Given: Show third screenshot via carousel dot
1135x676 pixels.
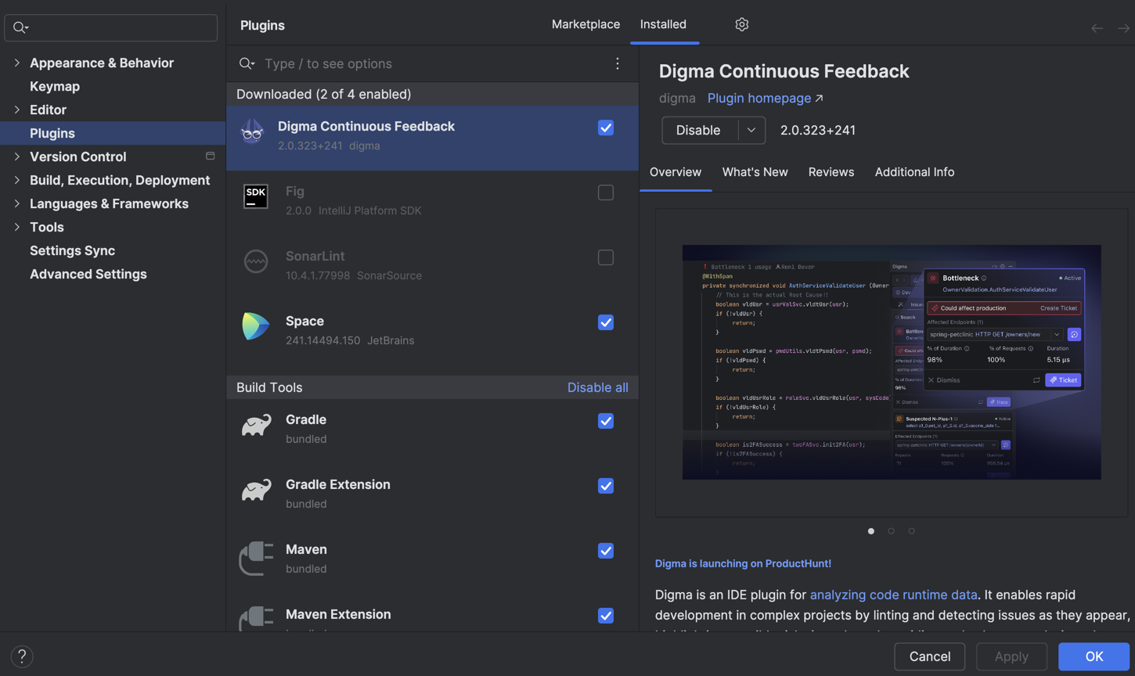Looking at the screenshot, I should click(911, 531).
